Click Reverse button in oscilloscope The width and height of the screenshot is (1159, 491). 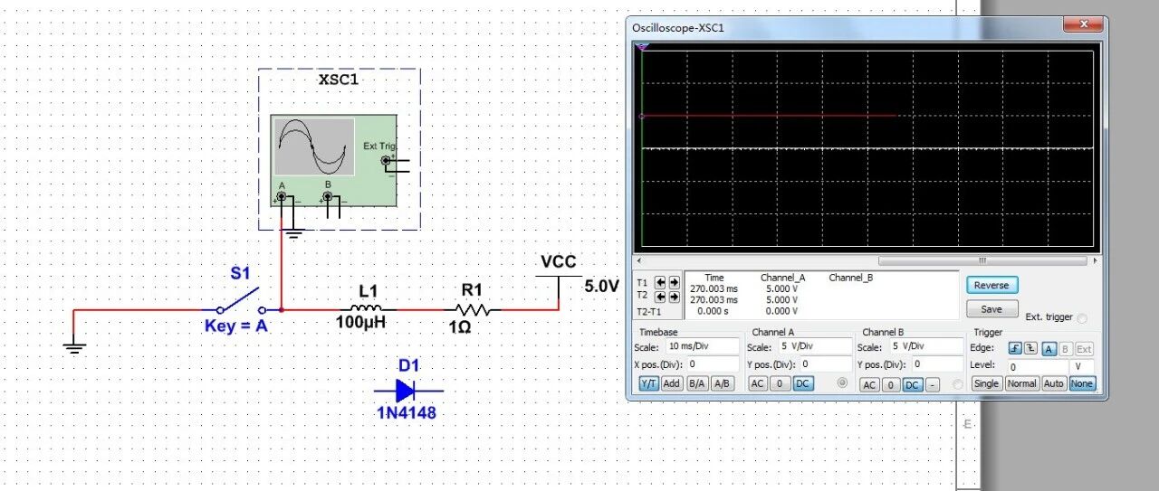pos(991,285)
